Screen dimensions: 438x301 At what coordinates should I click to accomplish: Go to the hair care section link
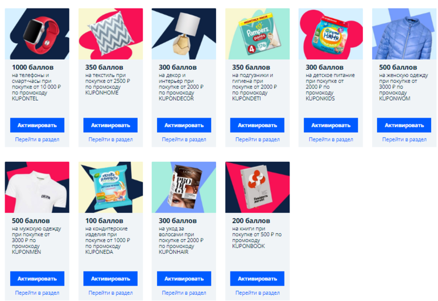tap(184, 292)
